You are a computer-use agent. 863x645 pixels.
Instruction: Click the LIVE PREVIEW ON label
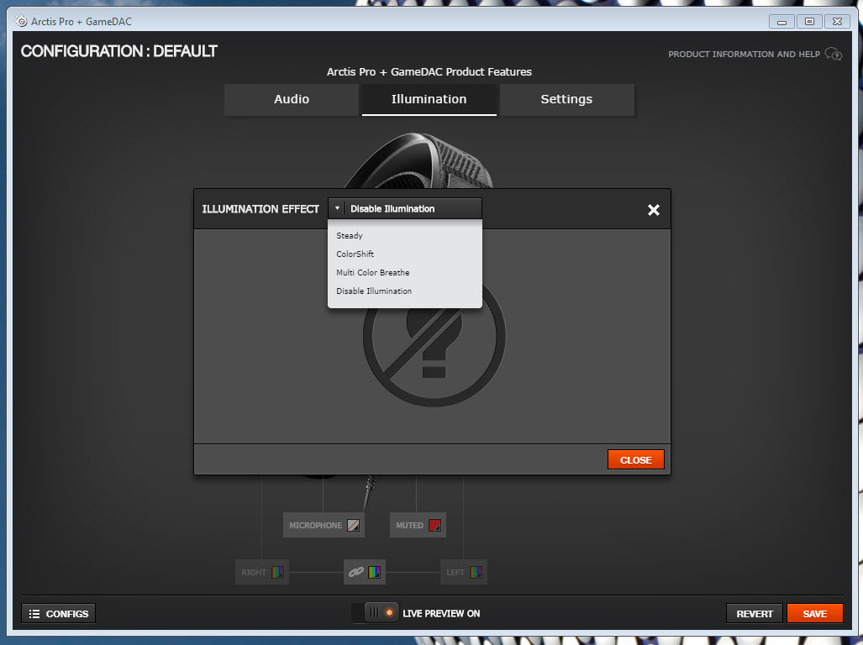[441, 613]
